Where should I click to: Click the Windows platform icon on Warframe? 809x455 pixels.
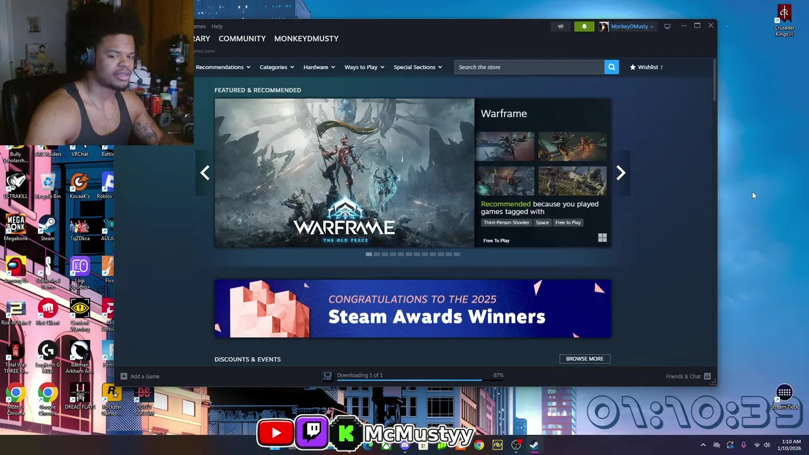(602, 238)
